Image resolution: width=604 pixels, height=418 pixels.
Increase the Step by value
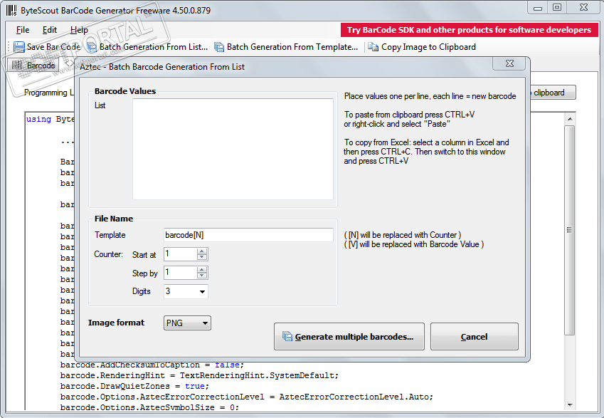coord(202,270)
